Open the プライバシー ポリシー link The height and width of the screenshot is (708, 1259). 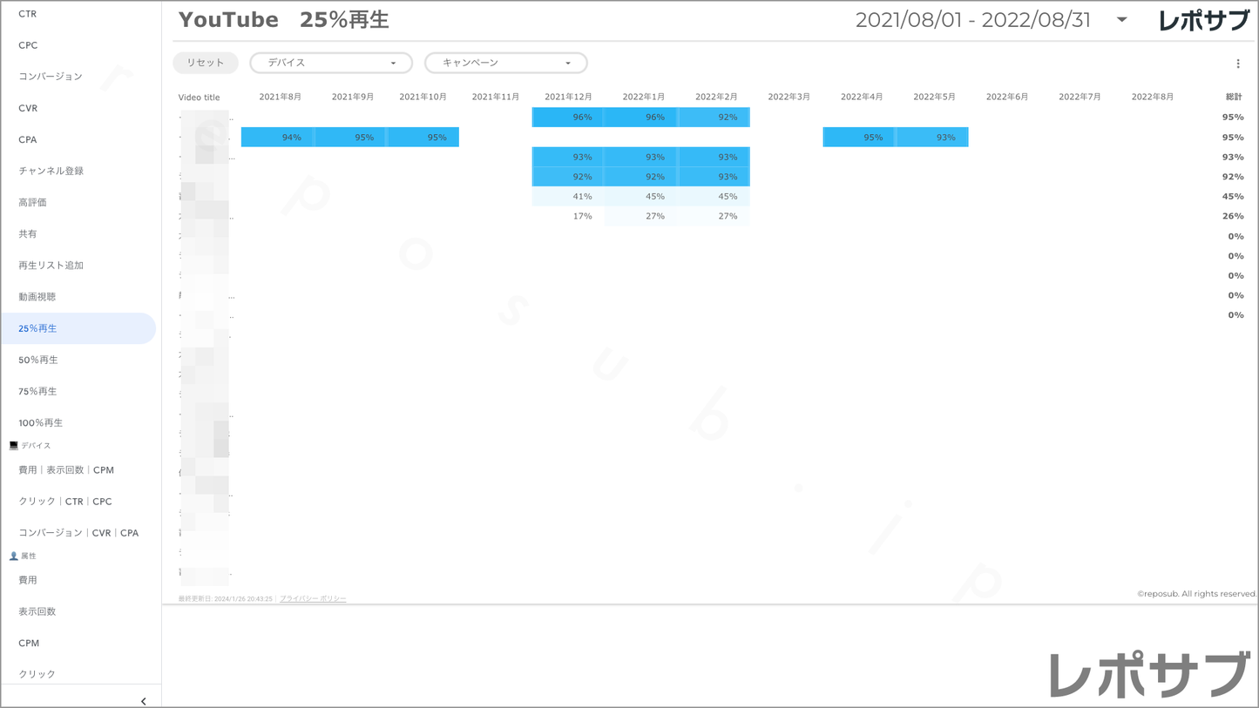pos(313,598)
